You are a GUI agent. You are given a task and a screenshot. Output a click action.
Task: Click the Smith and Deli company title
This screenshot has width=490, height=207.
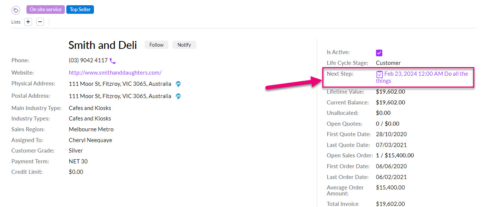pyautogui.click(x=103, y=45)
